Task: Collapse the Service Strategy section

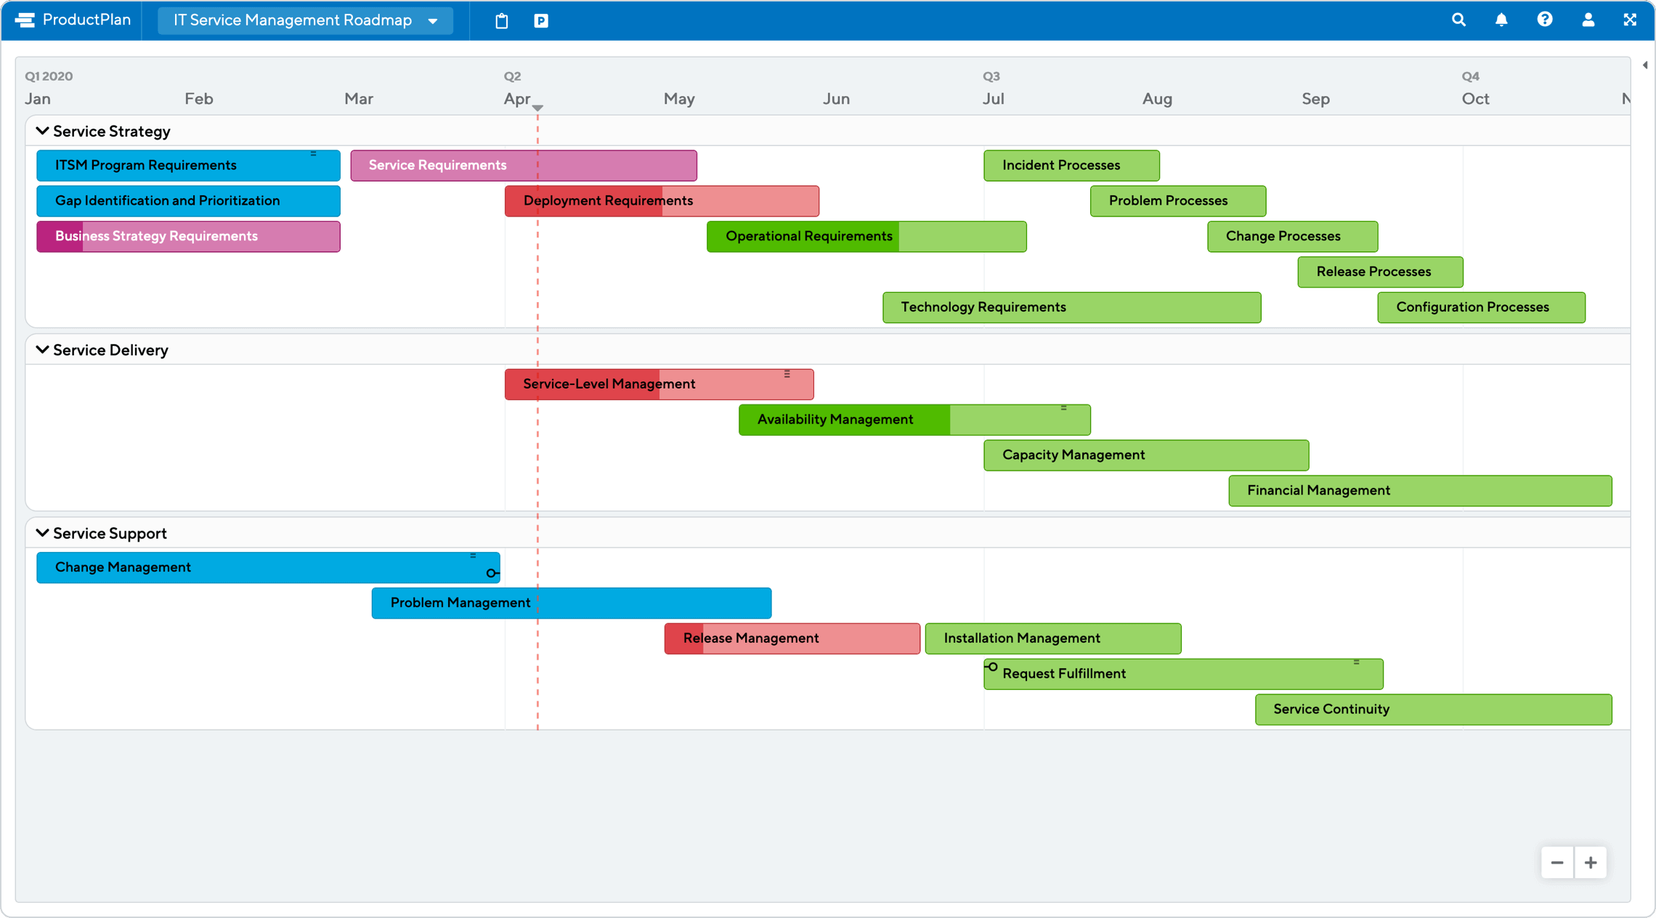Action: (41, 131)
